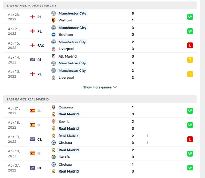
Task: Click the green W badge for Watford match
Action: pos(190,17)
